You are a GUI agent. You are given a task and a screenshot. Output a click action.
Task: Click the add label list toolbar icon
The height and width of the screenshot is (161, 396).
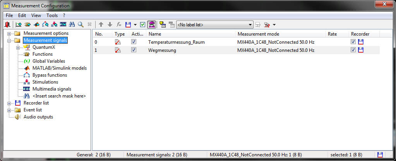[x=163, y=24]
